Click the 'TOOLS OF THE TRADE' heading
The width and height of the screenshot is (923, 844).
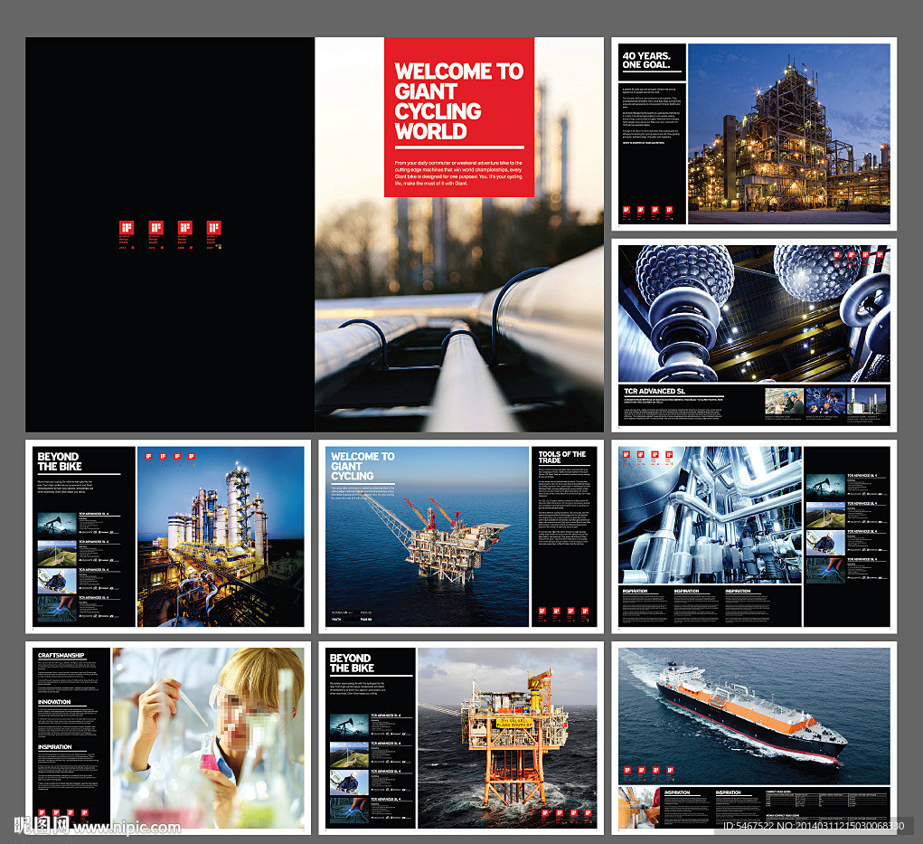562,457
